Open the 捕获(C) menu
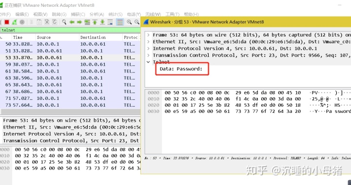This screenshot has height=185, width=351. coord(78,14)
